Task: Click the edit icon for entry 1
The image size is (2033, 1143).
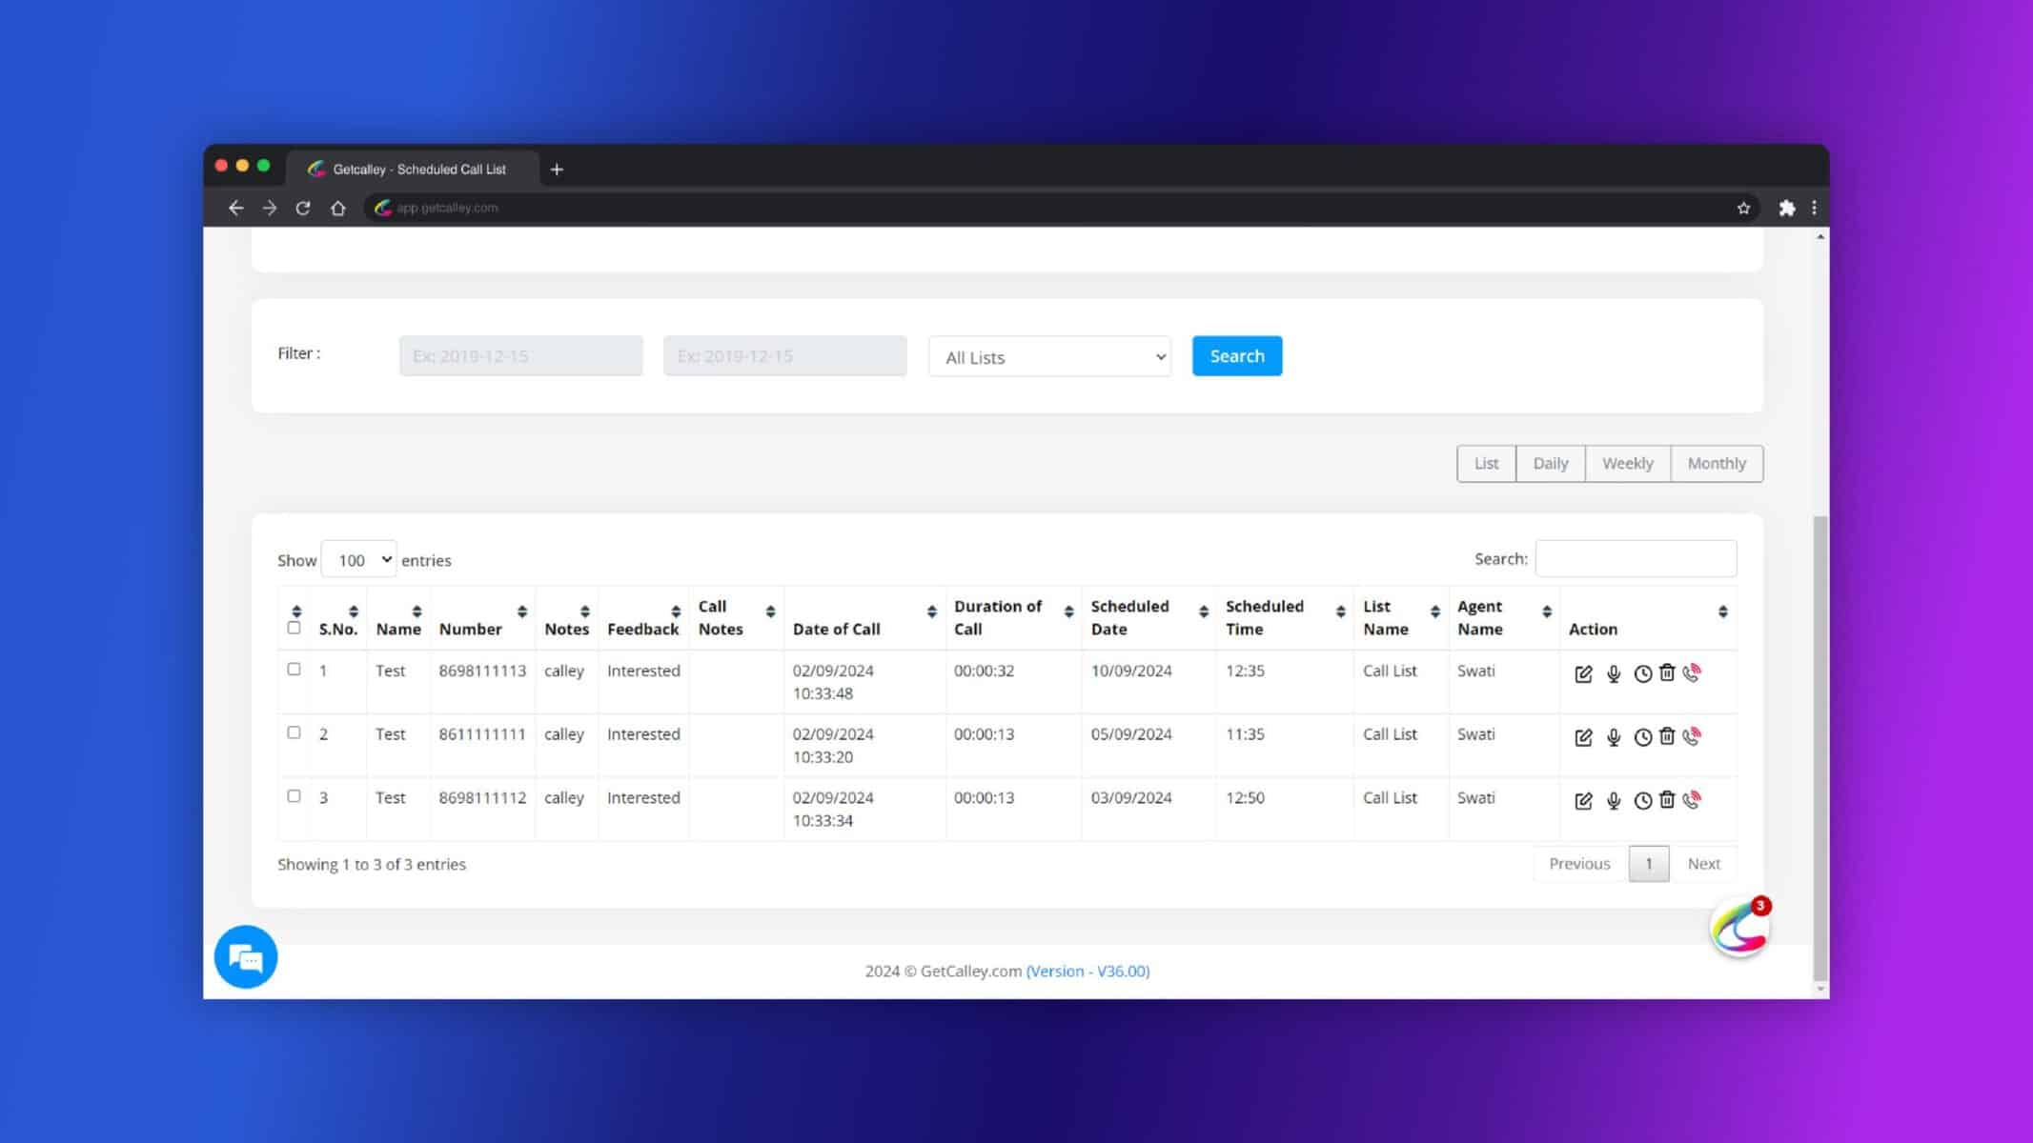Action: 1582,672
